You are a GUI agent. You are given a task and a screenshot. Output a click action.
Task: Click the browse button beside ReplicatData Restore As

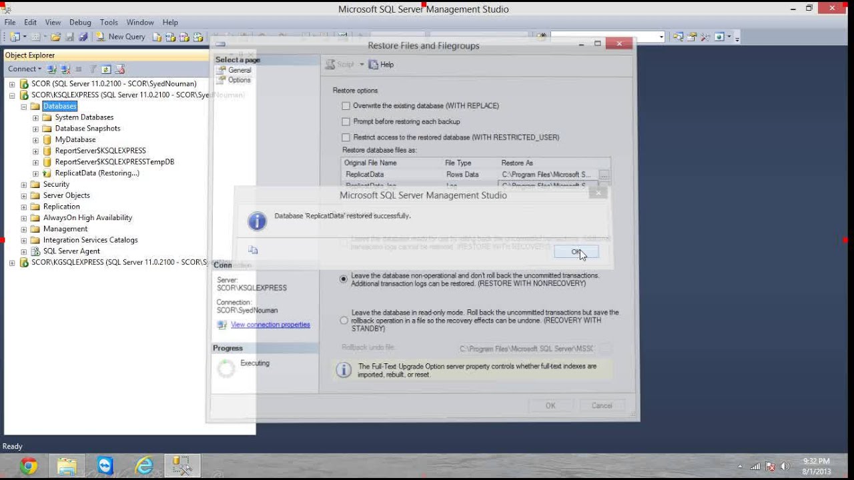tap(604, 175)
